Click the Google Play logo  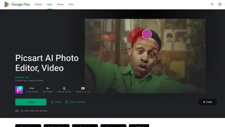coord(17,4)
